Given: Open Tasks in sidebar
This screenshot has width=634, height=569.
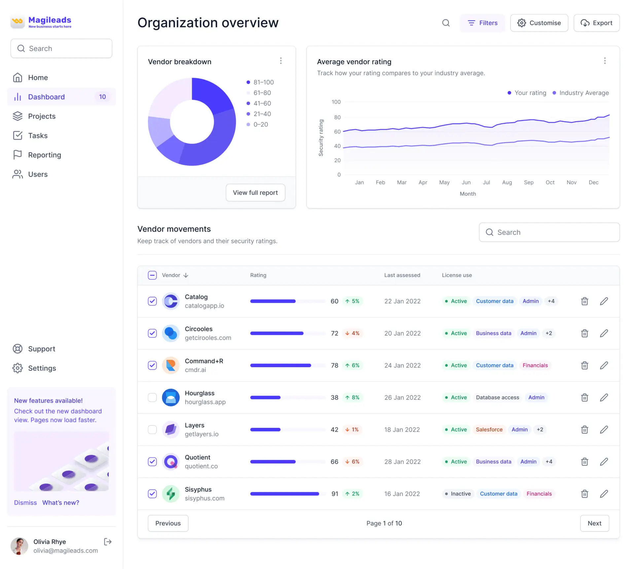Looking at the screenshot, I should point(61,136).
